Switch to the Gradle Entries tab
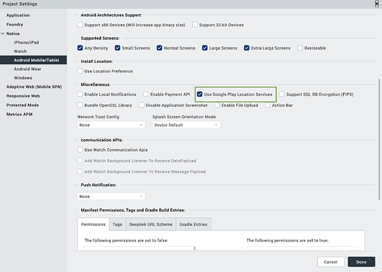Image resolution: width=382 pixels, height=272 pixels. [193, 225]
